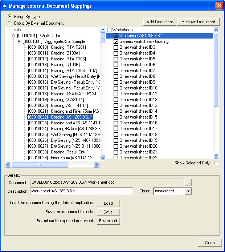
Task: Open the Class dropdown list
Action: 188,191
